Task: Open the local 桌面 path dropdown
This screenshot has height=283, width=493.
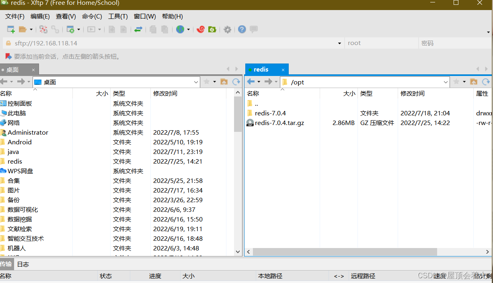Action: pyautogui.click(x=197, y=82)
